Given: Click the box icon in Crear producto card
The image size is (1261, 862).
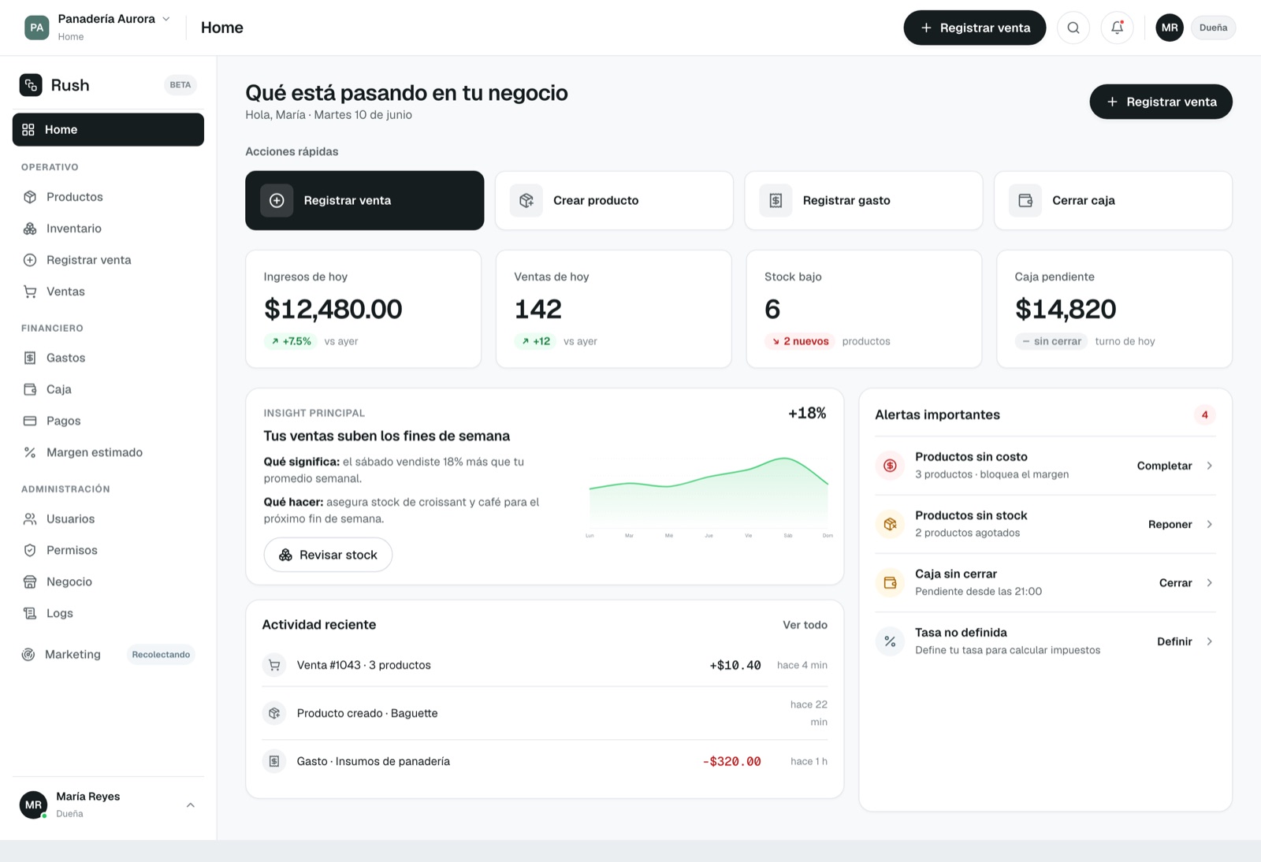Looking at the screenshot, I should click(x=526, y=200).
